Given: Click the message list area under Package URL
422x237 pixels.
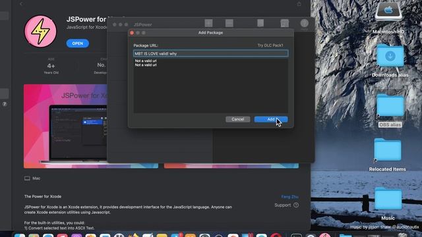Looking at the screenshot, I should click(211, 86).
